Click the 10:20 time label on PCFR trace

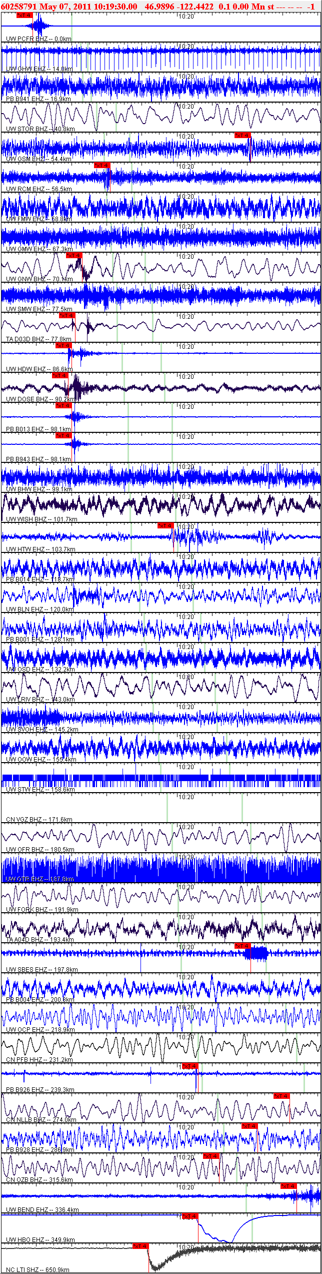pyautogui.click(x=186, y=16)
